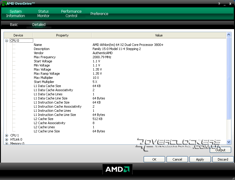The height and width of the screenshot is (180, 235).
Task: Click the Discard button
Action: click(223, 159)
